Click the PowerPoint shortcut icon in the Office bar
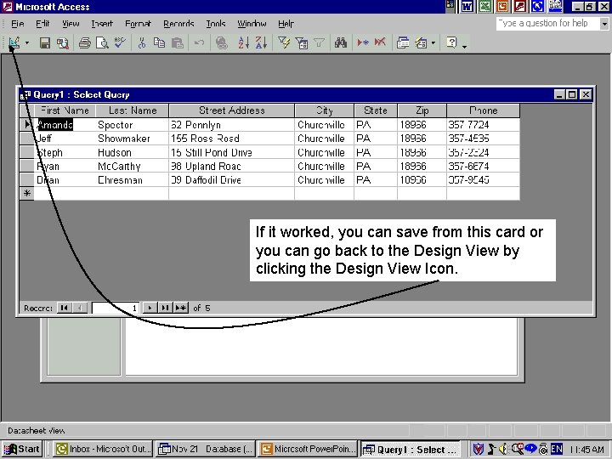 pos(502,6)
